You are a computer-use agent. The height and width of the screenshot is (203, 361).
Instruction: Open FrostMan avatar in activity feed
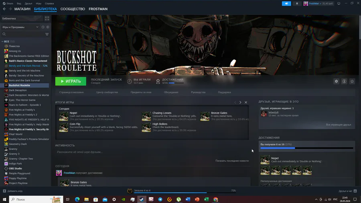click(x=59, y=173)
